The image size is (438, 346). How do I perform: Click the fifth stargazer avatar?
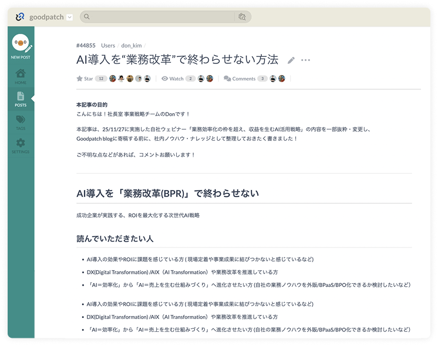pos(147,79)
